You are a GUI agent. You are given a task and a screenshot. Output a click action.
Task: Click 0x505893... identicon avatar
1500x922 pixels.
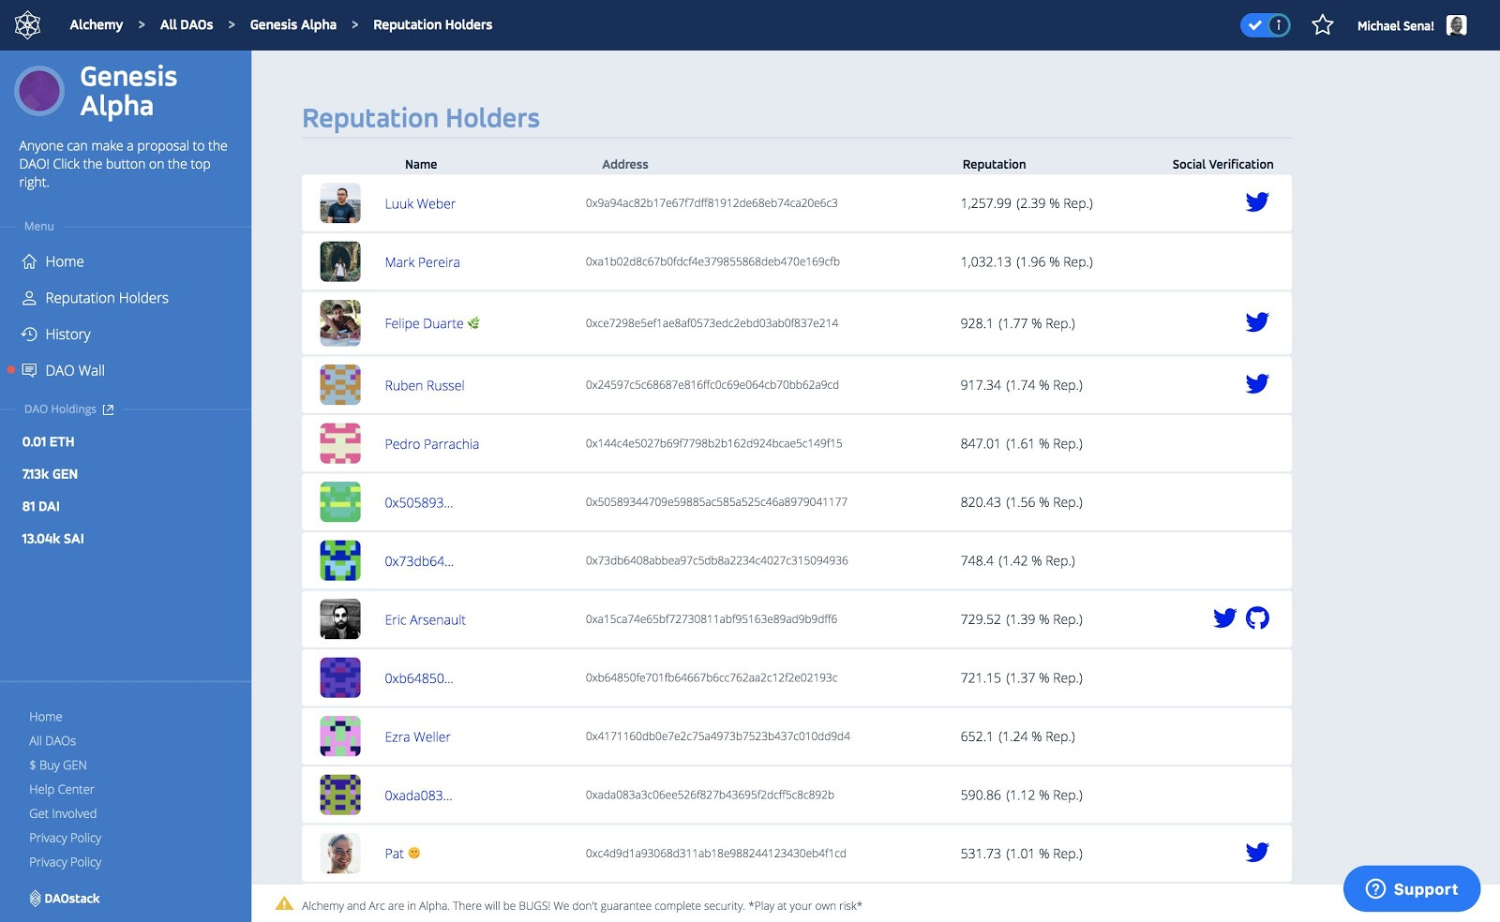click(340, 502)
